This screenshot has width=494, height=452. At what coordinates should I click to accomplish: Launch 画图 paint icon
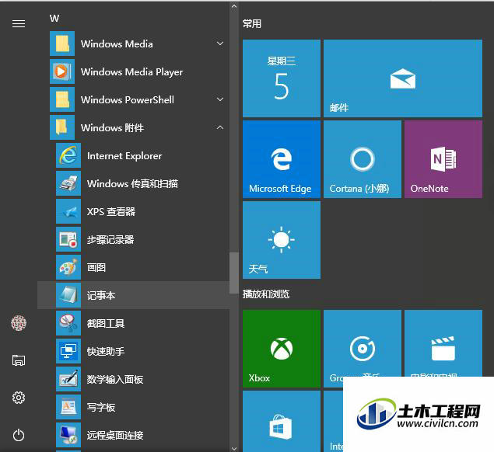coord(68,267)
